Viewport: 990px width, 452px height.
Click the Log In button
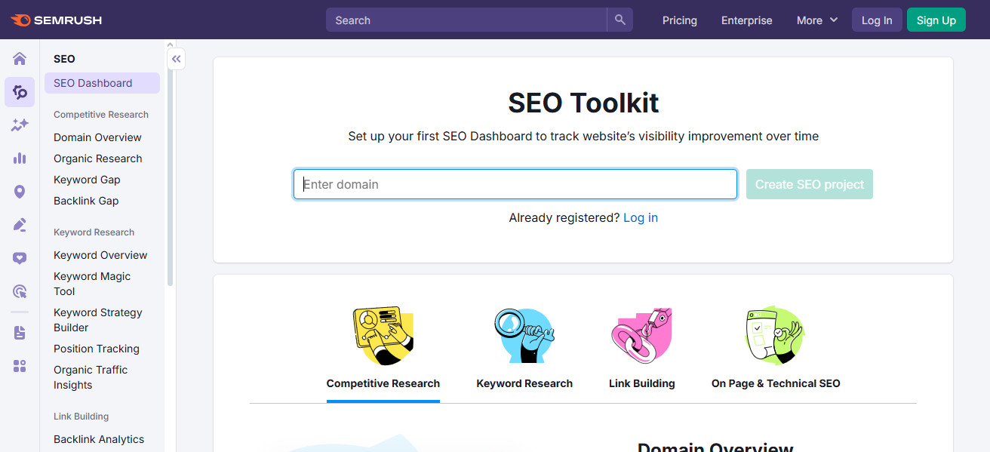pos(877,20)
